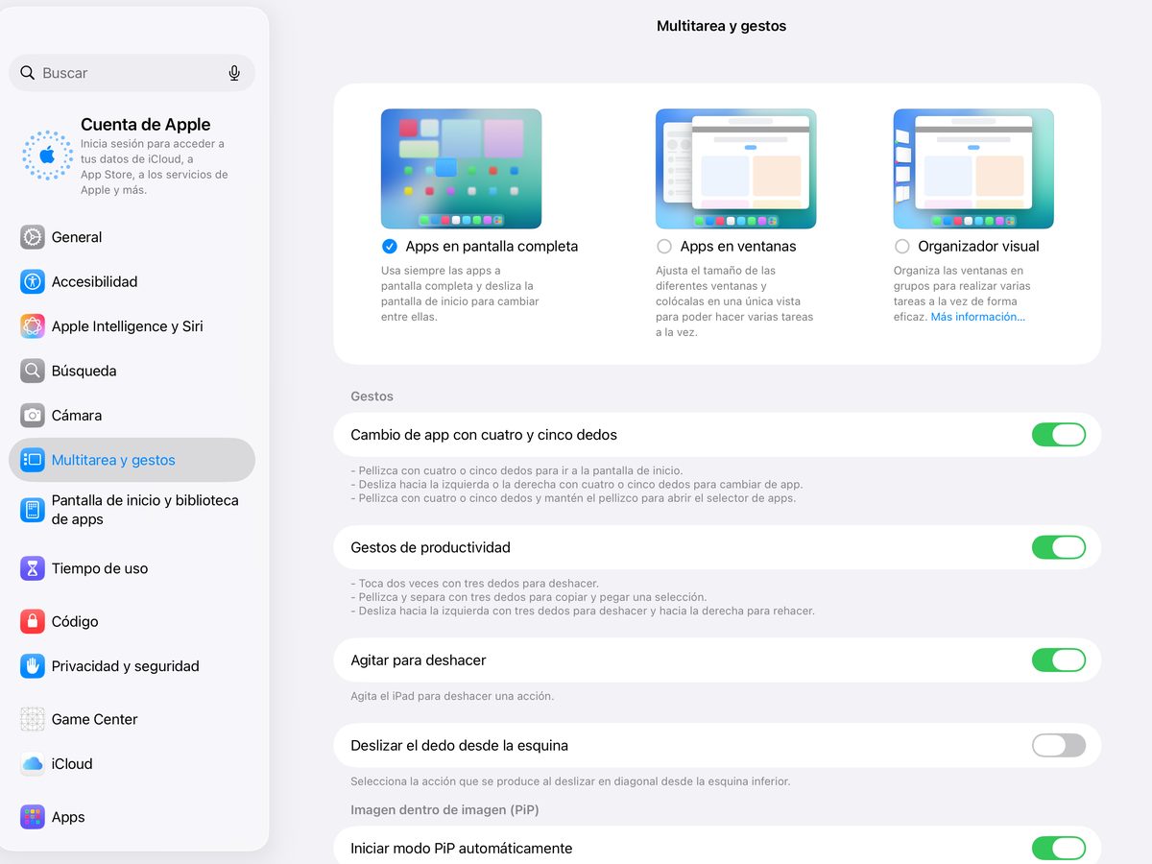The image size is (1152, 864).
Task: Tap the Multitarea y gestos icon
Action: [33, 460]
